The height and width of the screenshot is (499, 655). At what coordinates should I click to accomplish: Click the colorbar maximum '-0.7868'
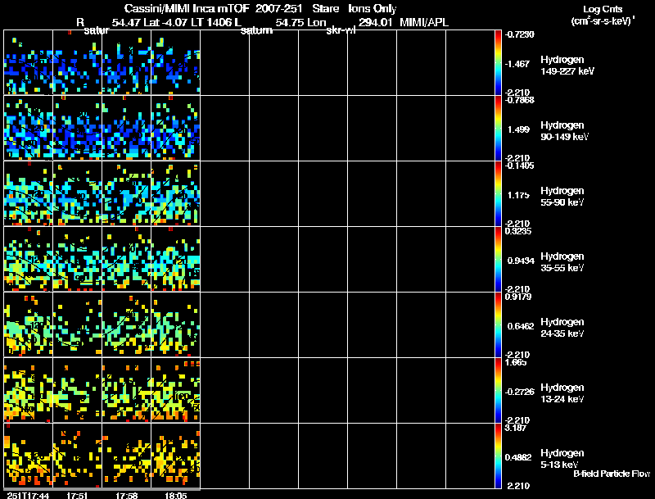coord(519,100)
